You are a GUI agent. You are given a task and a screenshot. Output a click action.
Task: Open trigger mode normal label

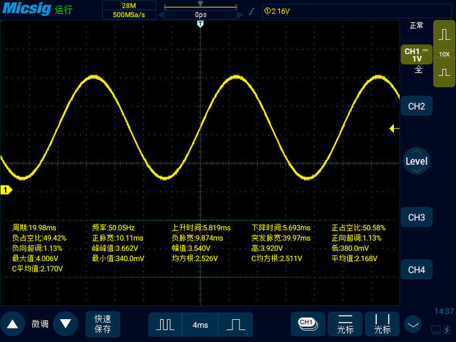click(417, 25)
